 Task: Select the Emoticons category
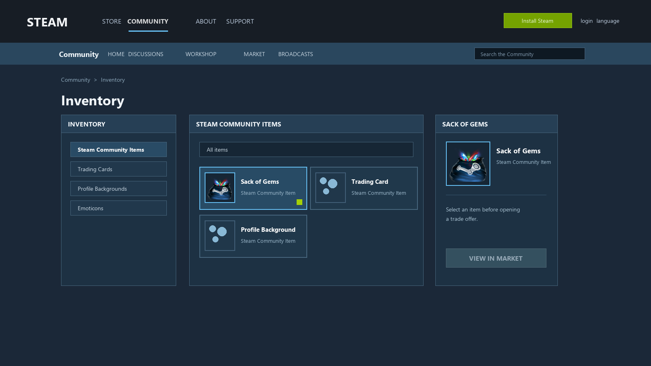pos(118,208)
